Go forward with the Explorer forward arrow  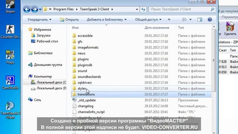[x=35, y=9]
